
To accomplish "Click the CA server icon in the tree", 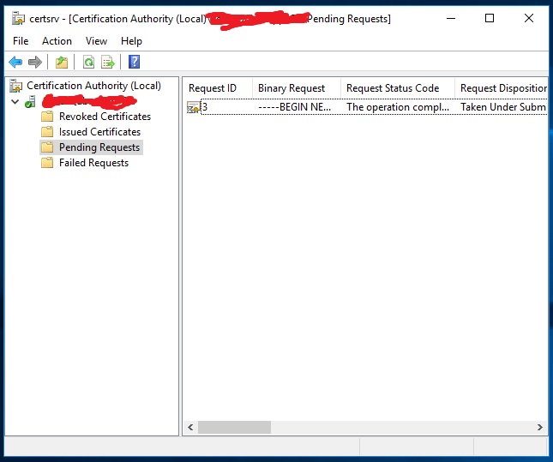I will pyautogui.click(x=31, y=101).
